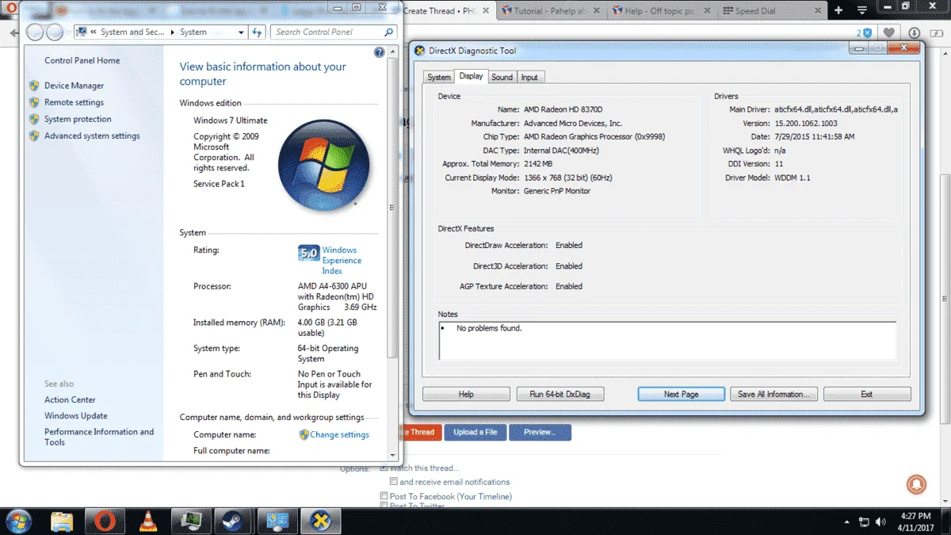The height and width of the screenshot is (535, 951).
Task: Click the ad blocker shield icon
Action: (867, 32)
